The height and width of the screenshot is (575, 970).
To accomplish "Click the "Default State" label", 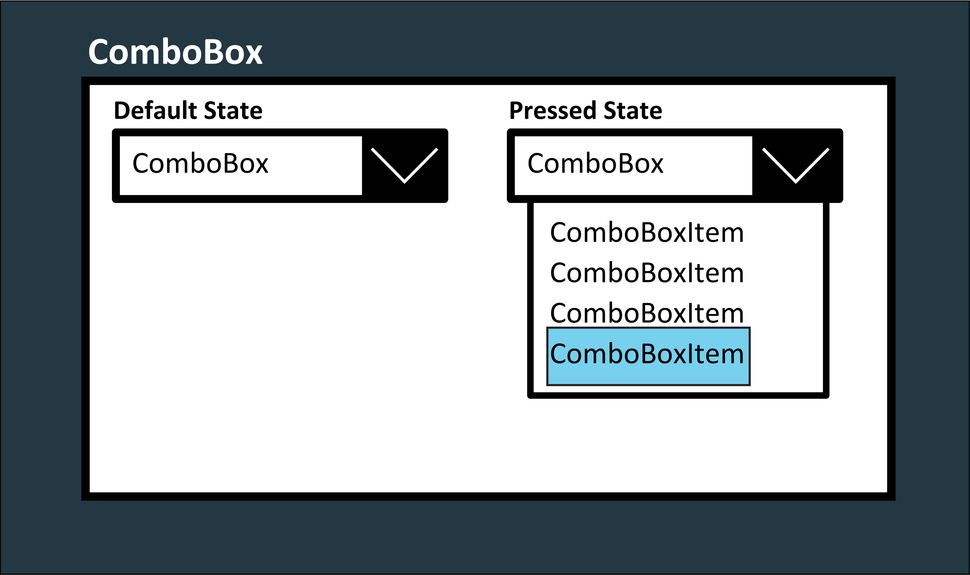I will coord(188,110).
